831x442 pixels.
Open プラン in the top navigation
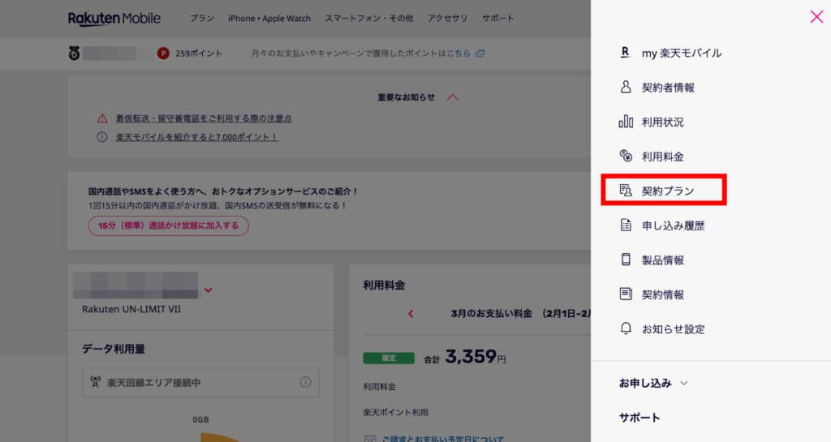pyautogui.click(x=202, y=18)
